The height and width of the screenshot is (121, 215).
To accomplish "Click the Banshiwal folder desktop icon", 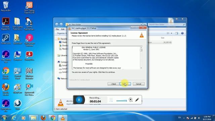I will tap(17, 39).
